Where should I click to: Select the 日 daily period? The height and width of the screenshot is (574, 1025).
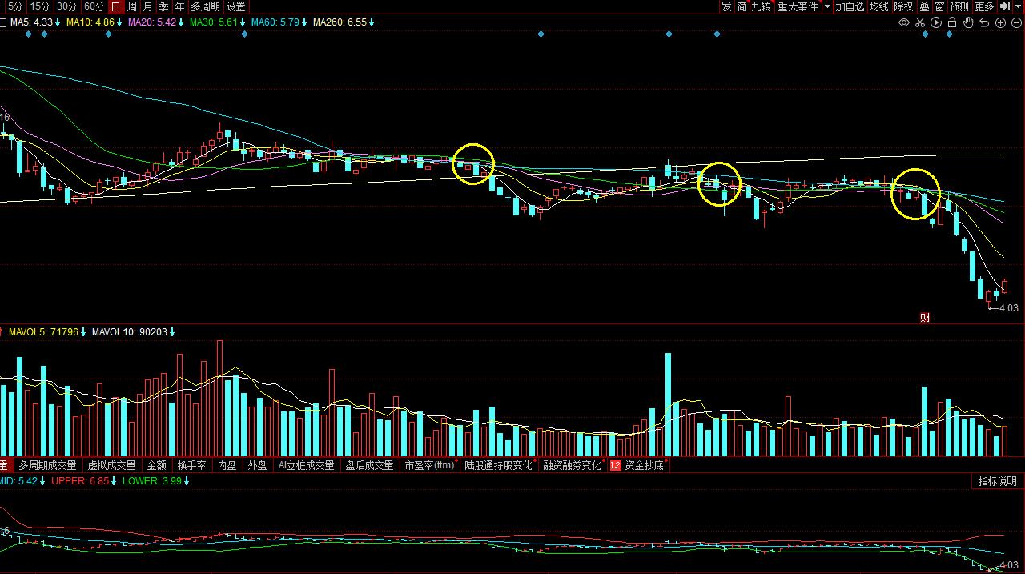pos(116,6)
